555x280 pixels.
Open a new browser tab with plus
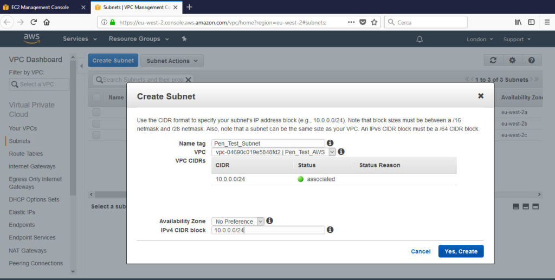189,7
